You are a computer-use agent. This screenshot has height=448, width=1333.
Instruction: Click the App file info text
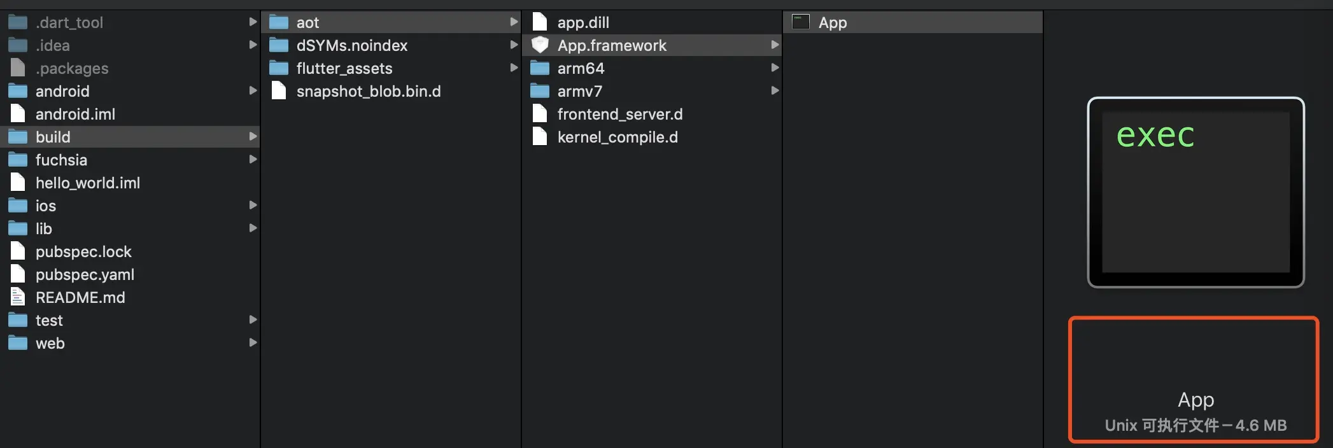click(x=1195, y=412)
